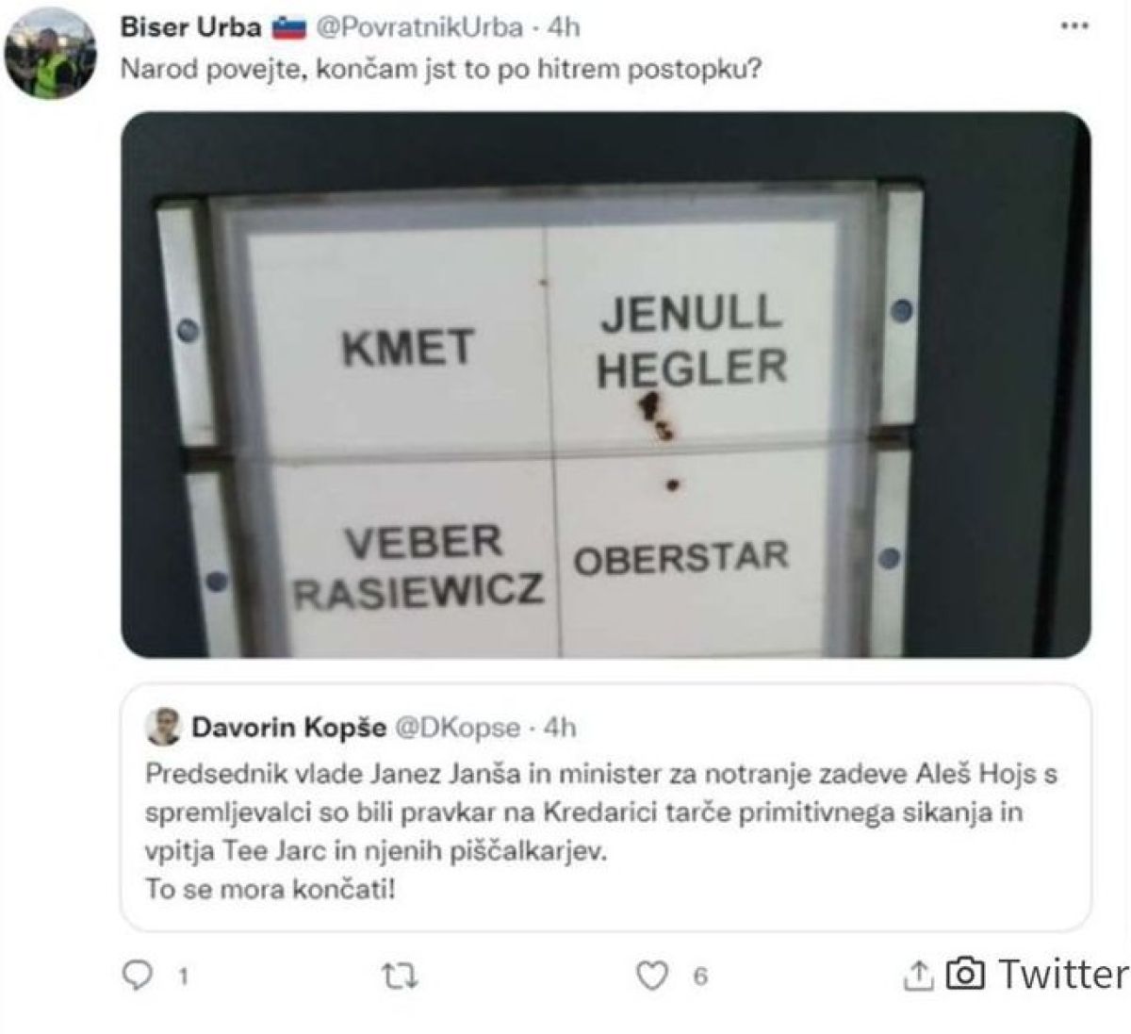Click the share upload icon

[x=917, y=976]
